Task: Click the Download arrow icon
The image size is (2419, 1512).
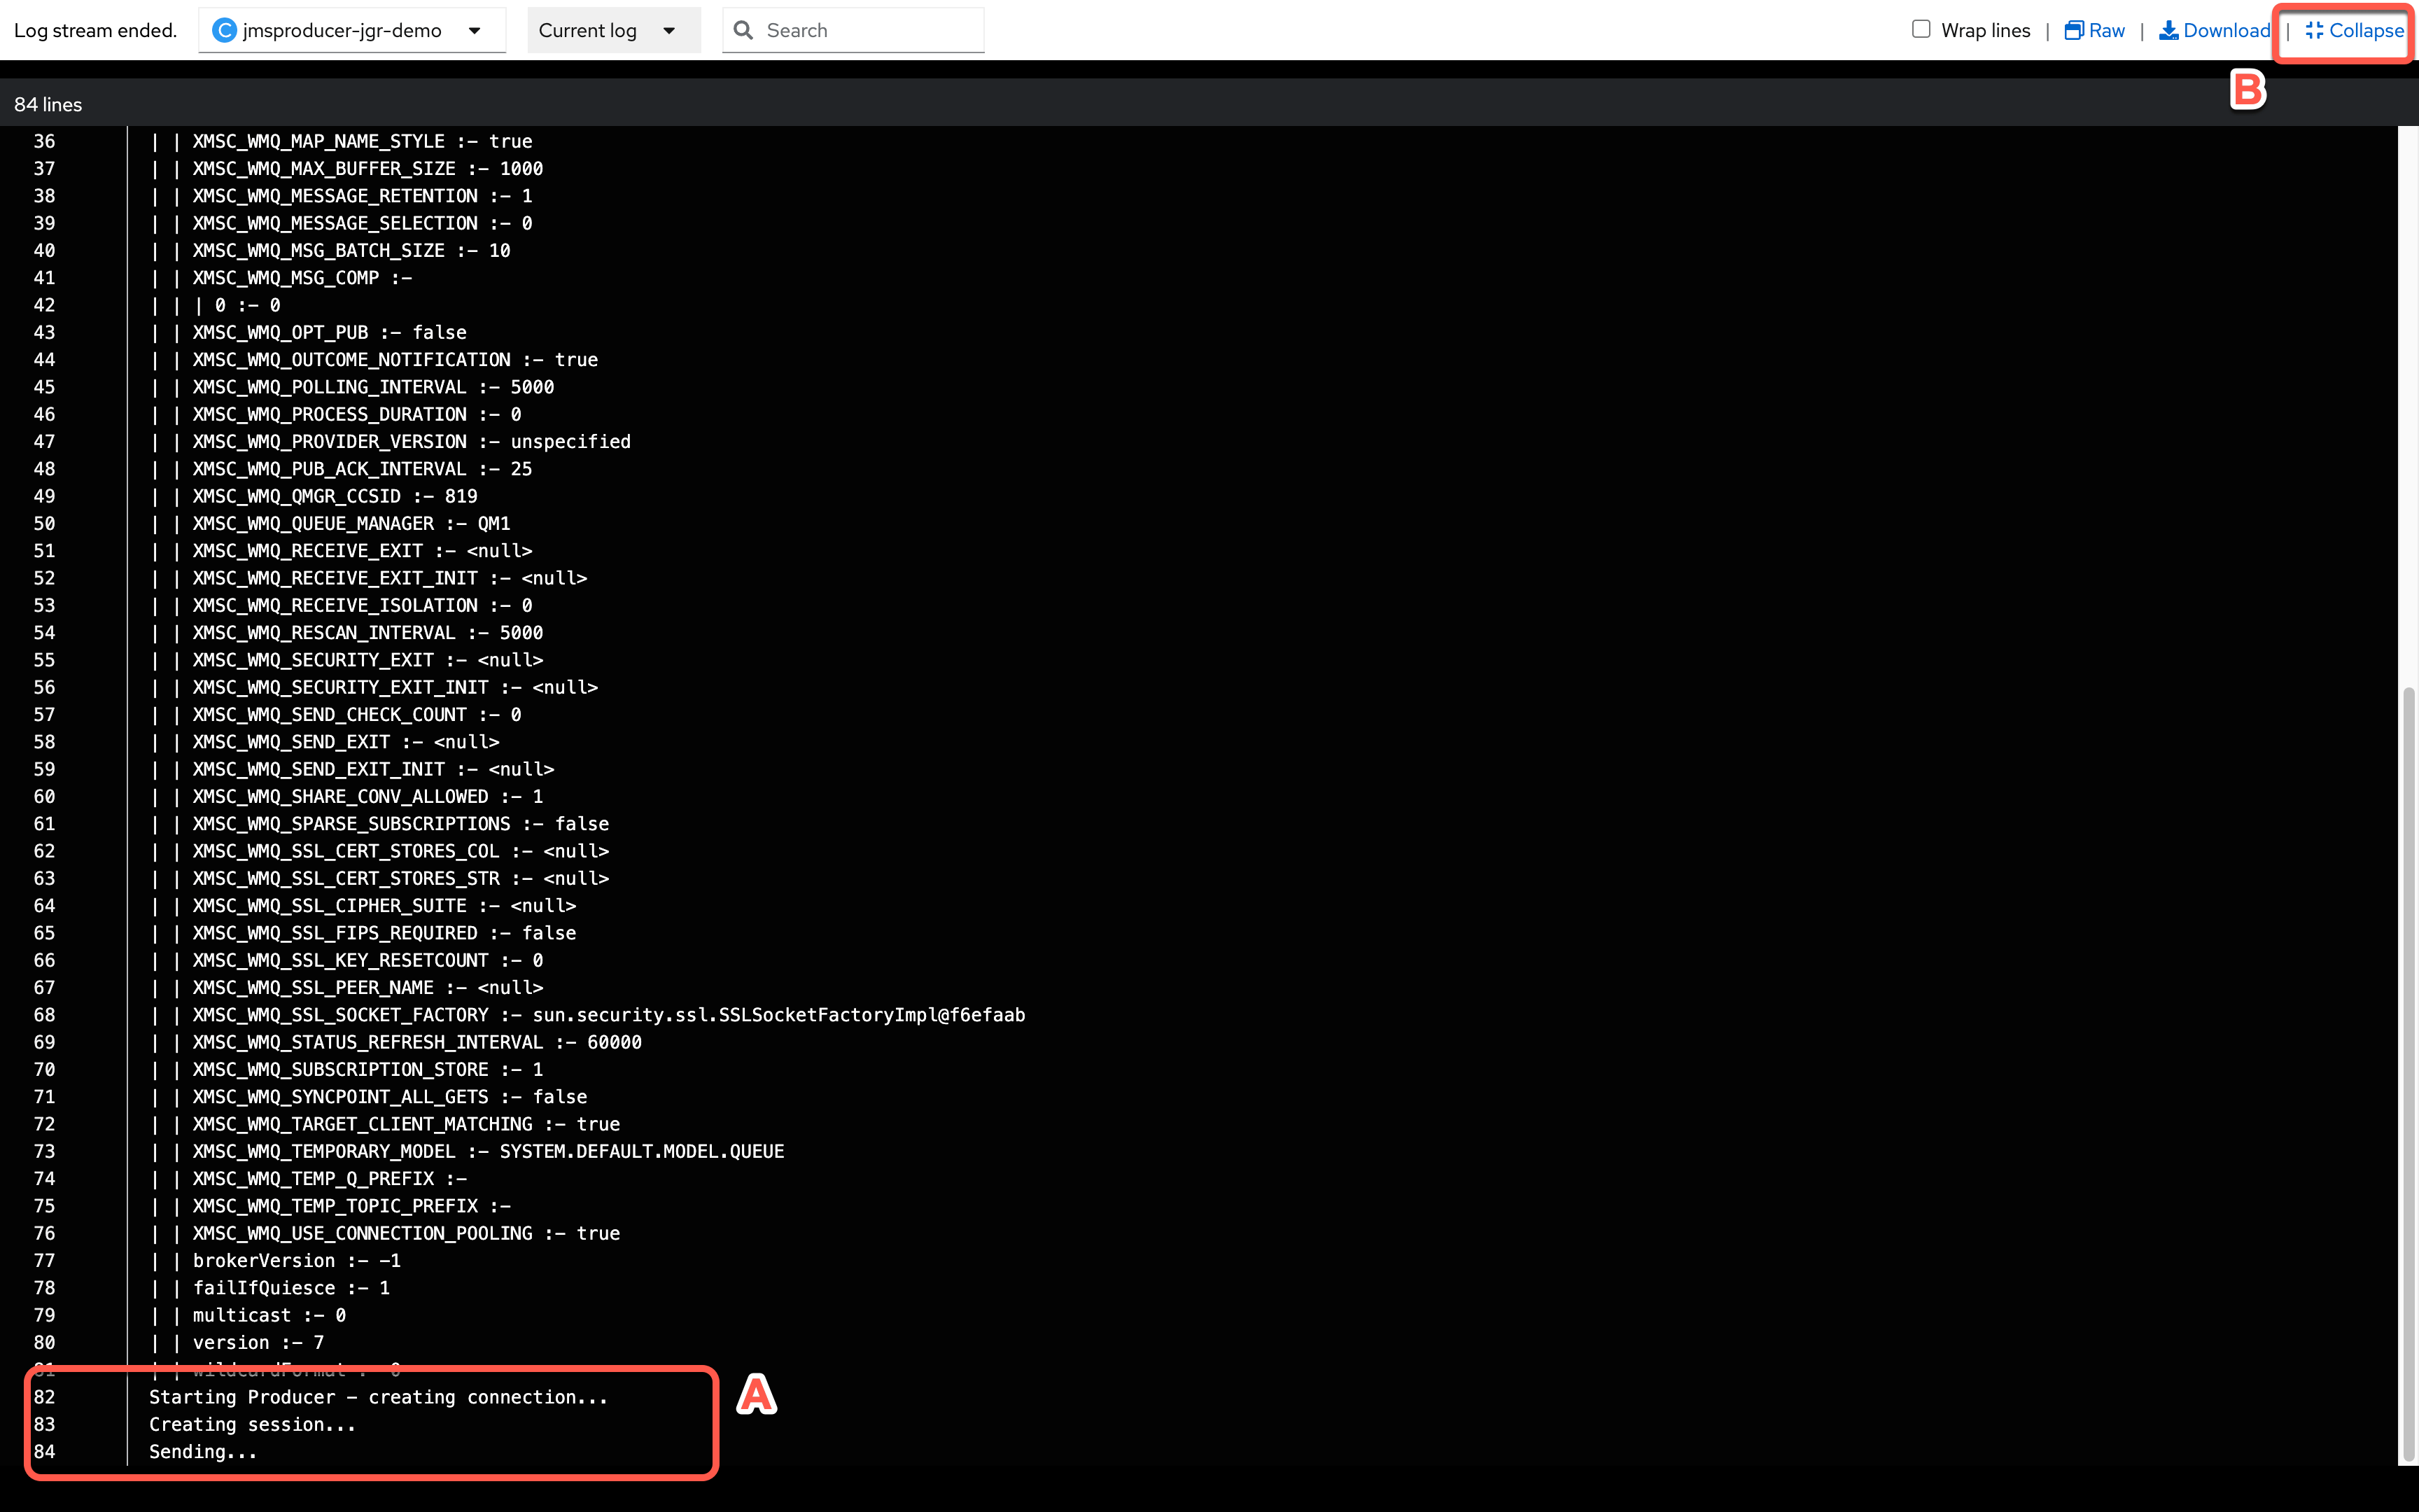Action: pyautogui.click(x=2168, y=30)
